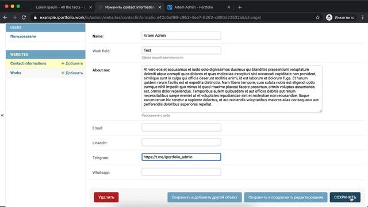Click the About me: label

tap(101, 70)
